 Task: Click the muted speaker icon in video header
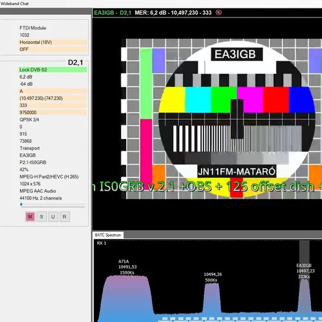[x=218, y=12]
